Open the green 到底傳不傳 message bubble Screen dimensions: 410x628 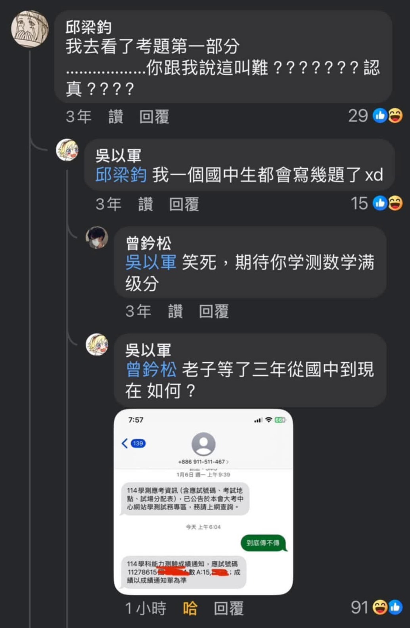coord(263,543)
